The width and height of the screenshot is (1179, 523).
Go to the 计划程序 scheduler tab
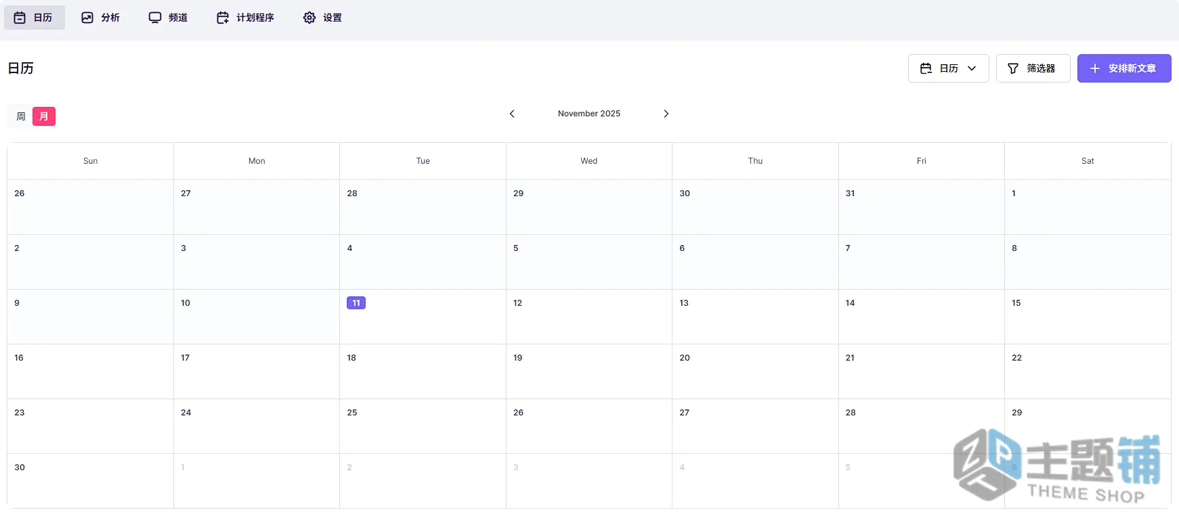pos(246,18)
